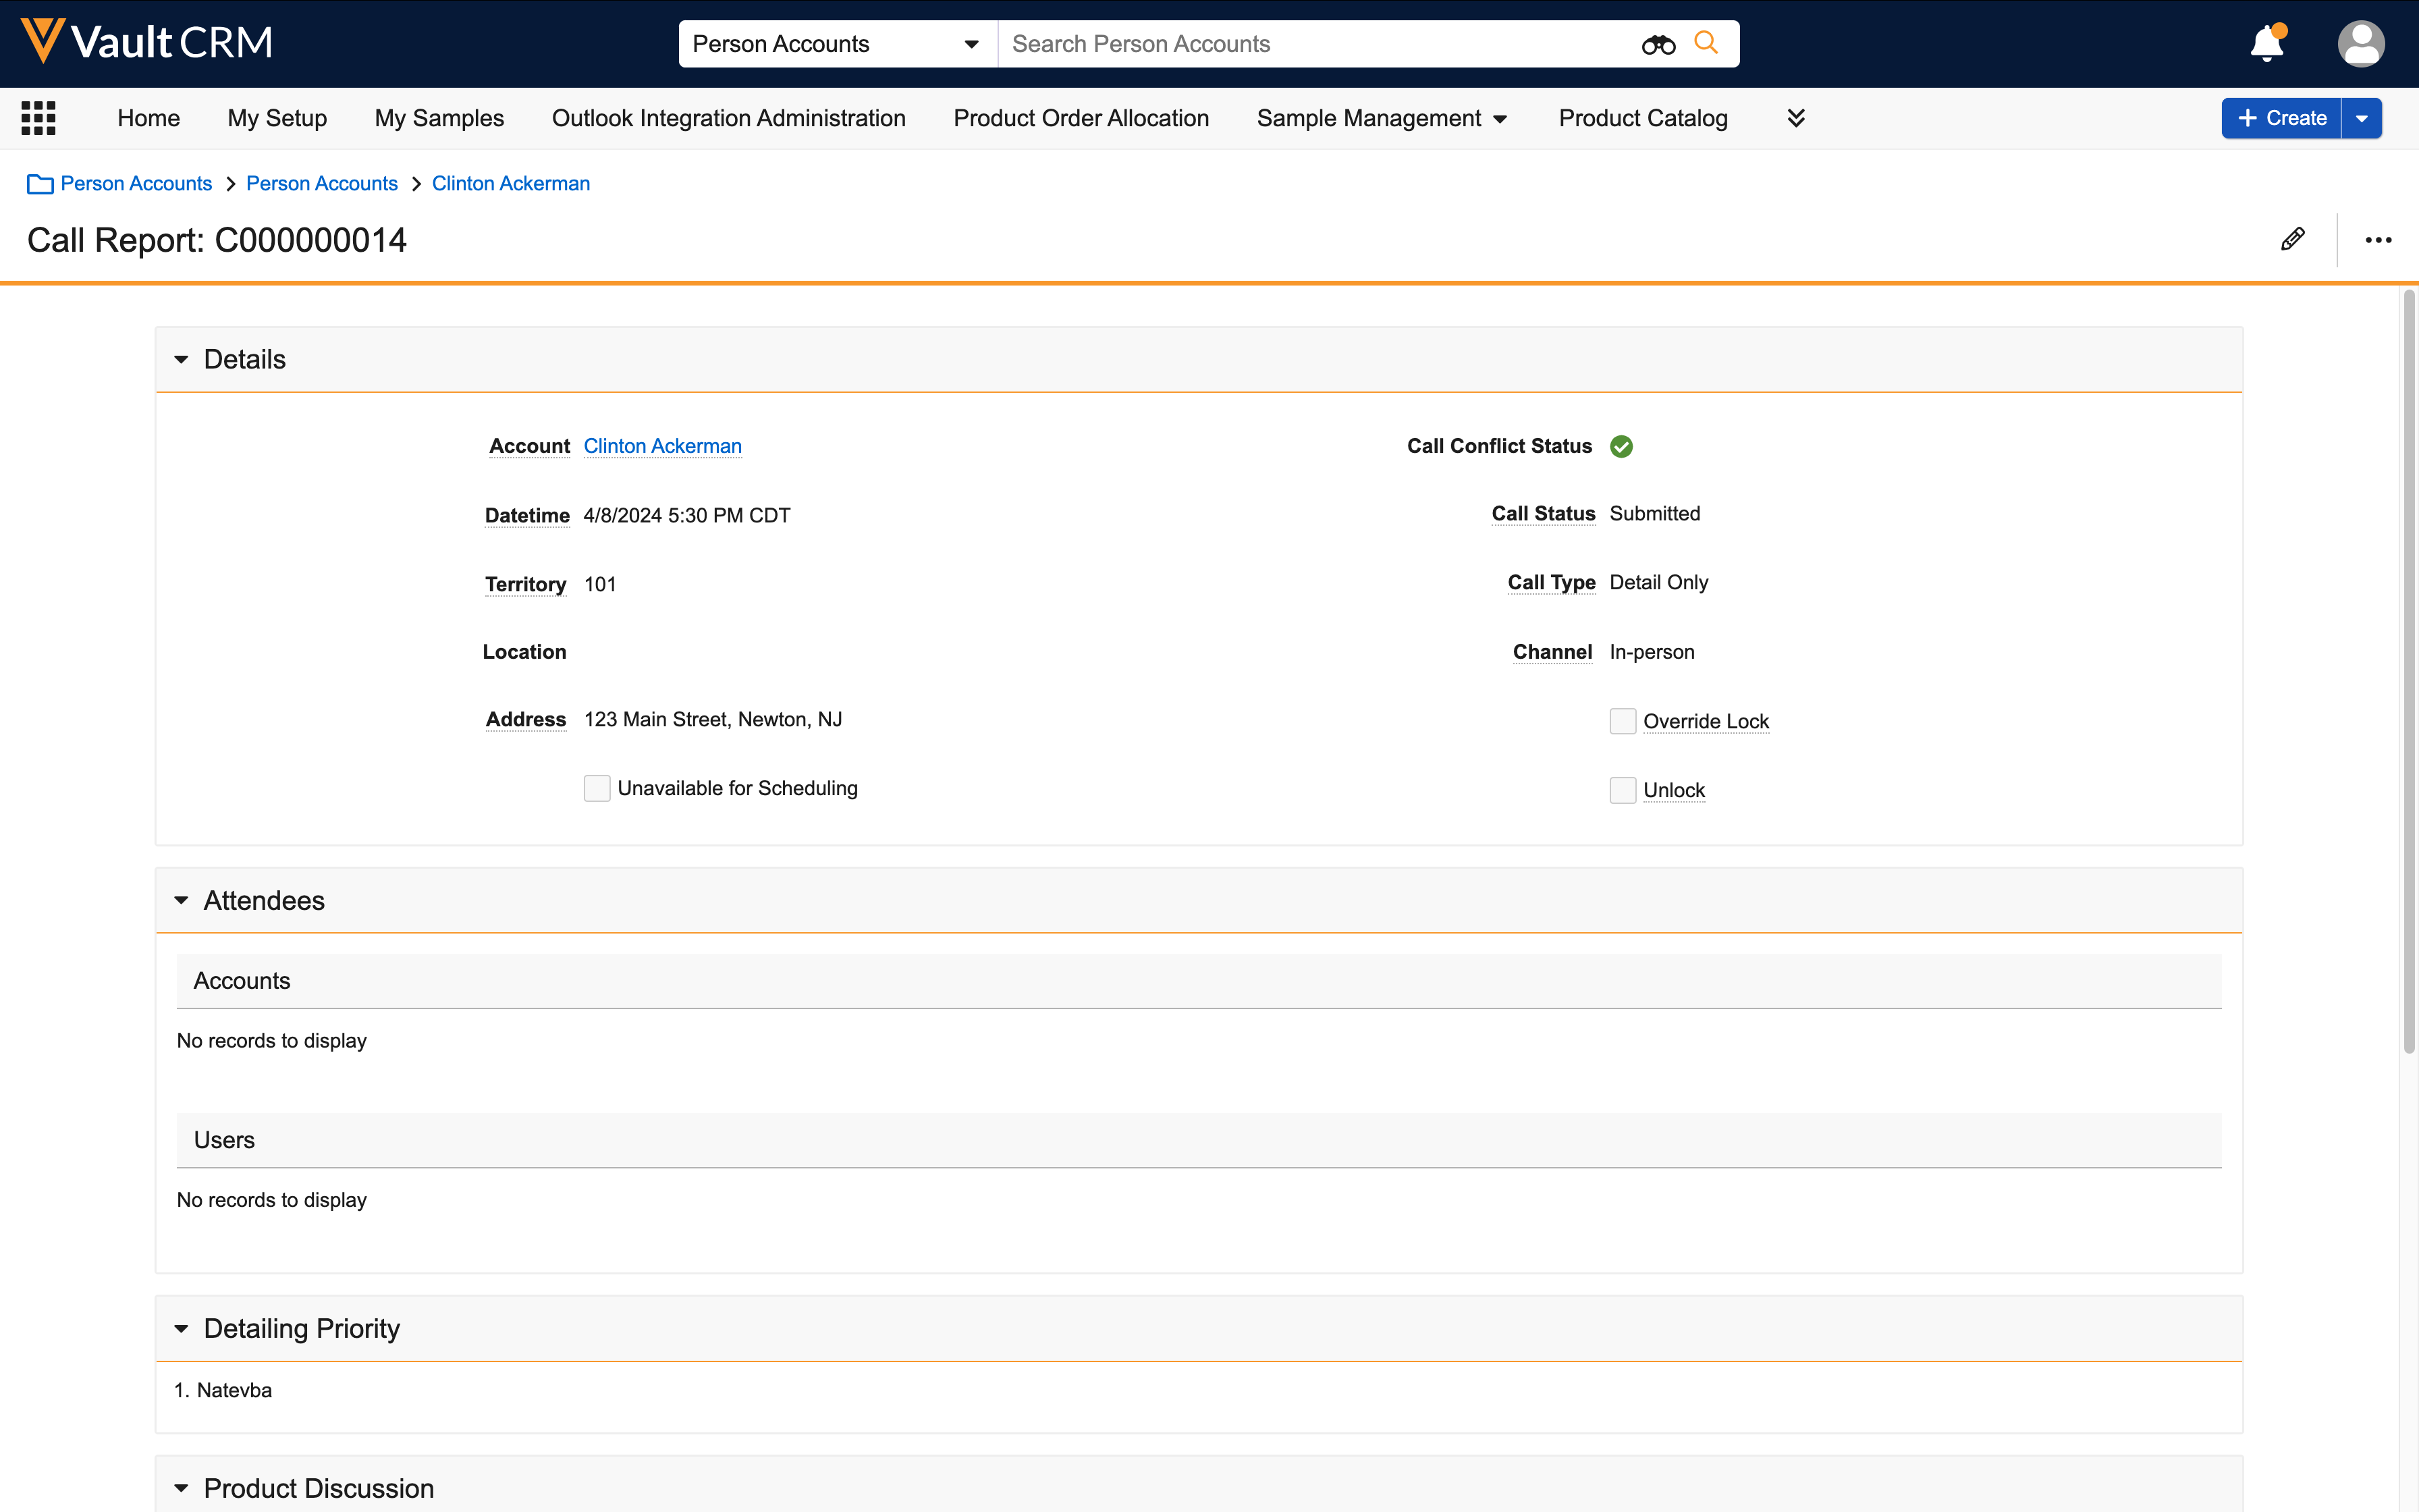
Task: Open the notifications bell
Action: (x=2266, y=44)
